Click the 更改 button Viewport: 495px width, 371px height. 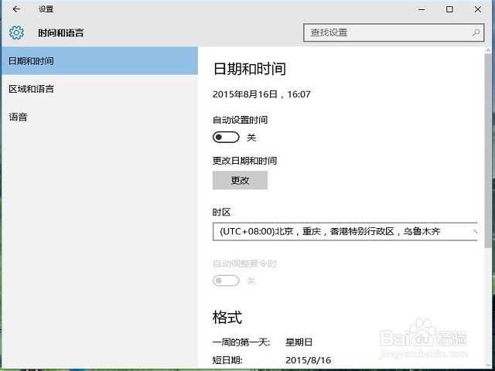240,180
